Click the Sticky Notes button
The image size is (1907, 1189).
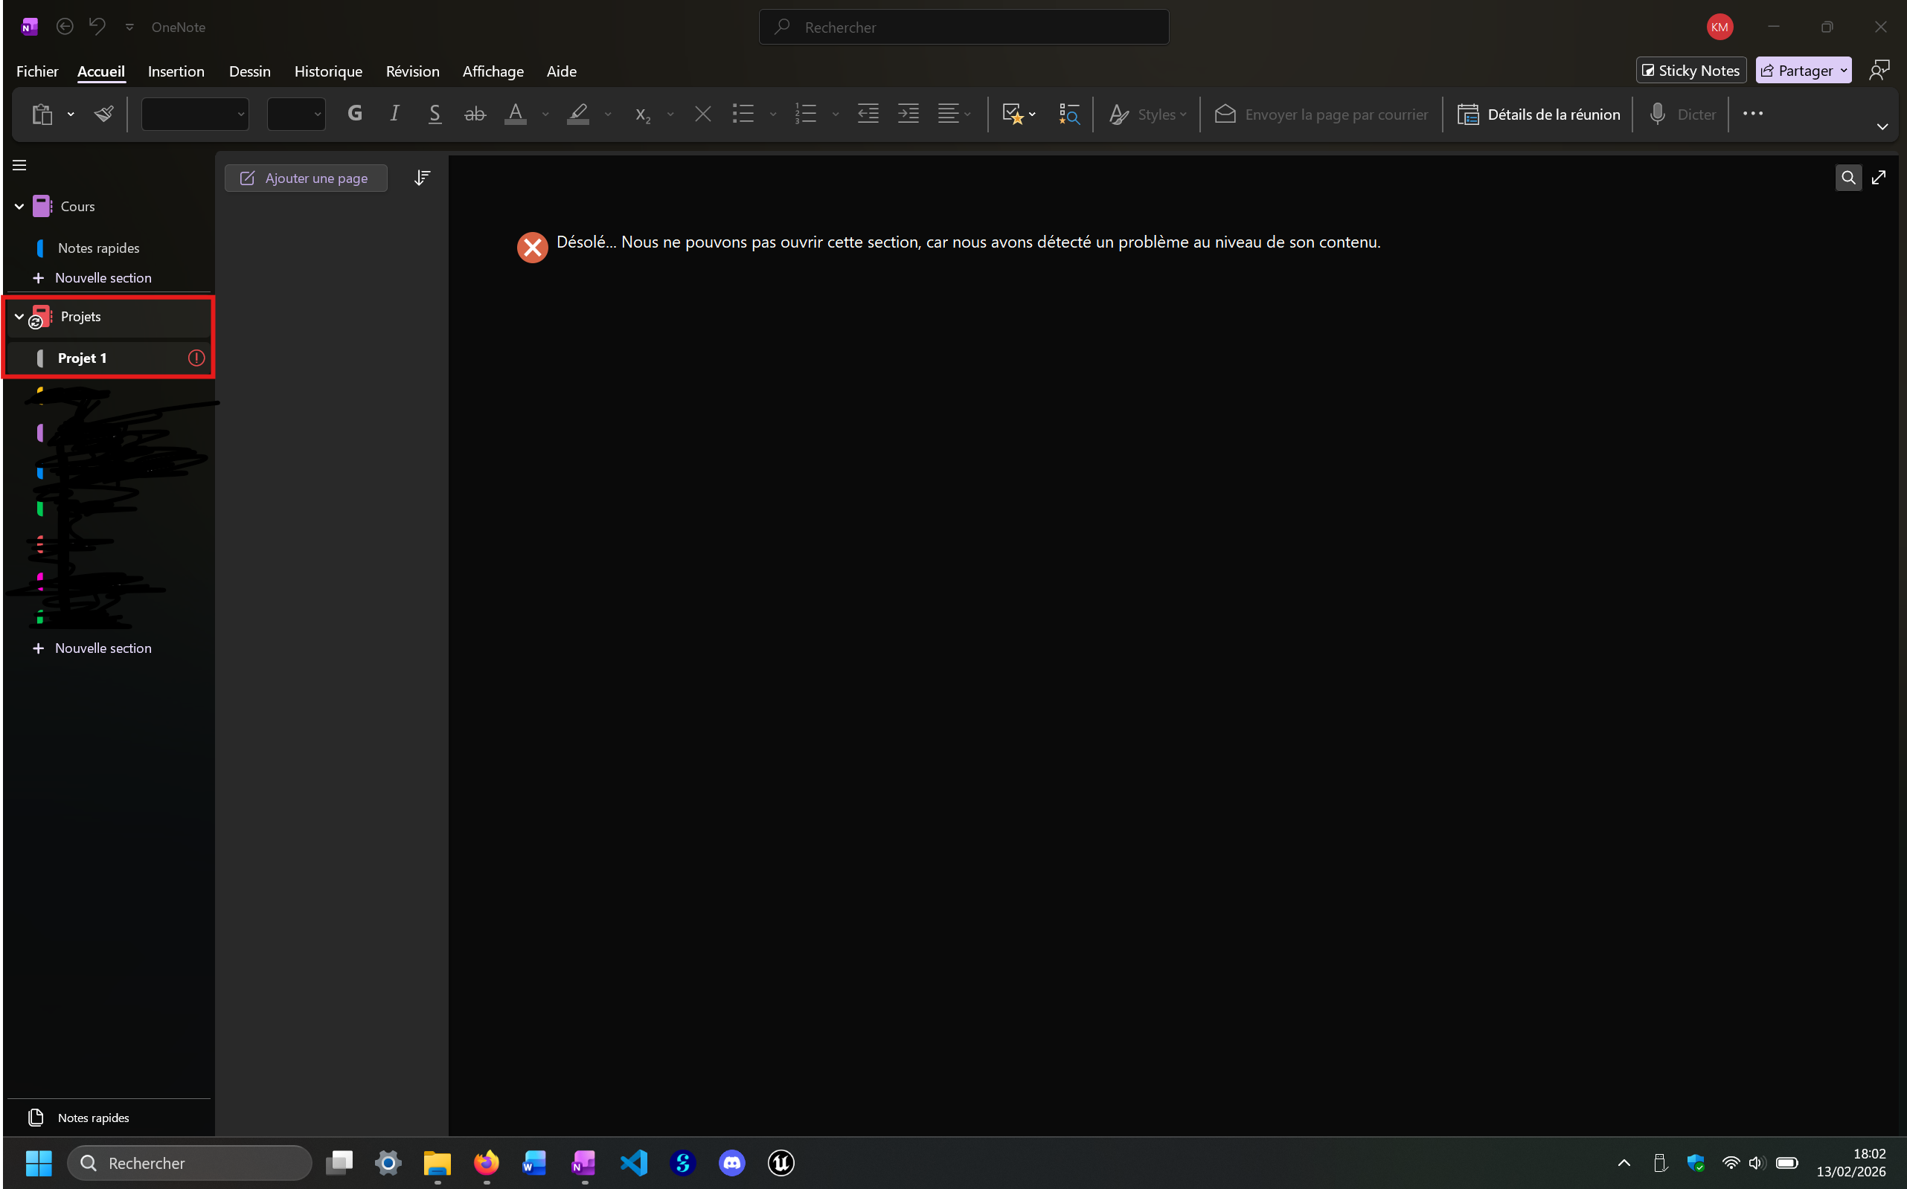point(1690,70)
